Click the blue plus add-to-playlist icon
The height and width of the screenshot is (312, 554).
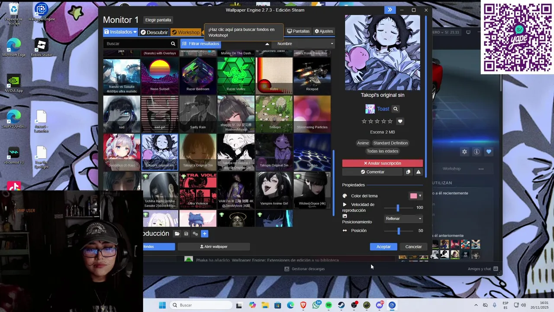[x=204, y=234]
